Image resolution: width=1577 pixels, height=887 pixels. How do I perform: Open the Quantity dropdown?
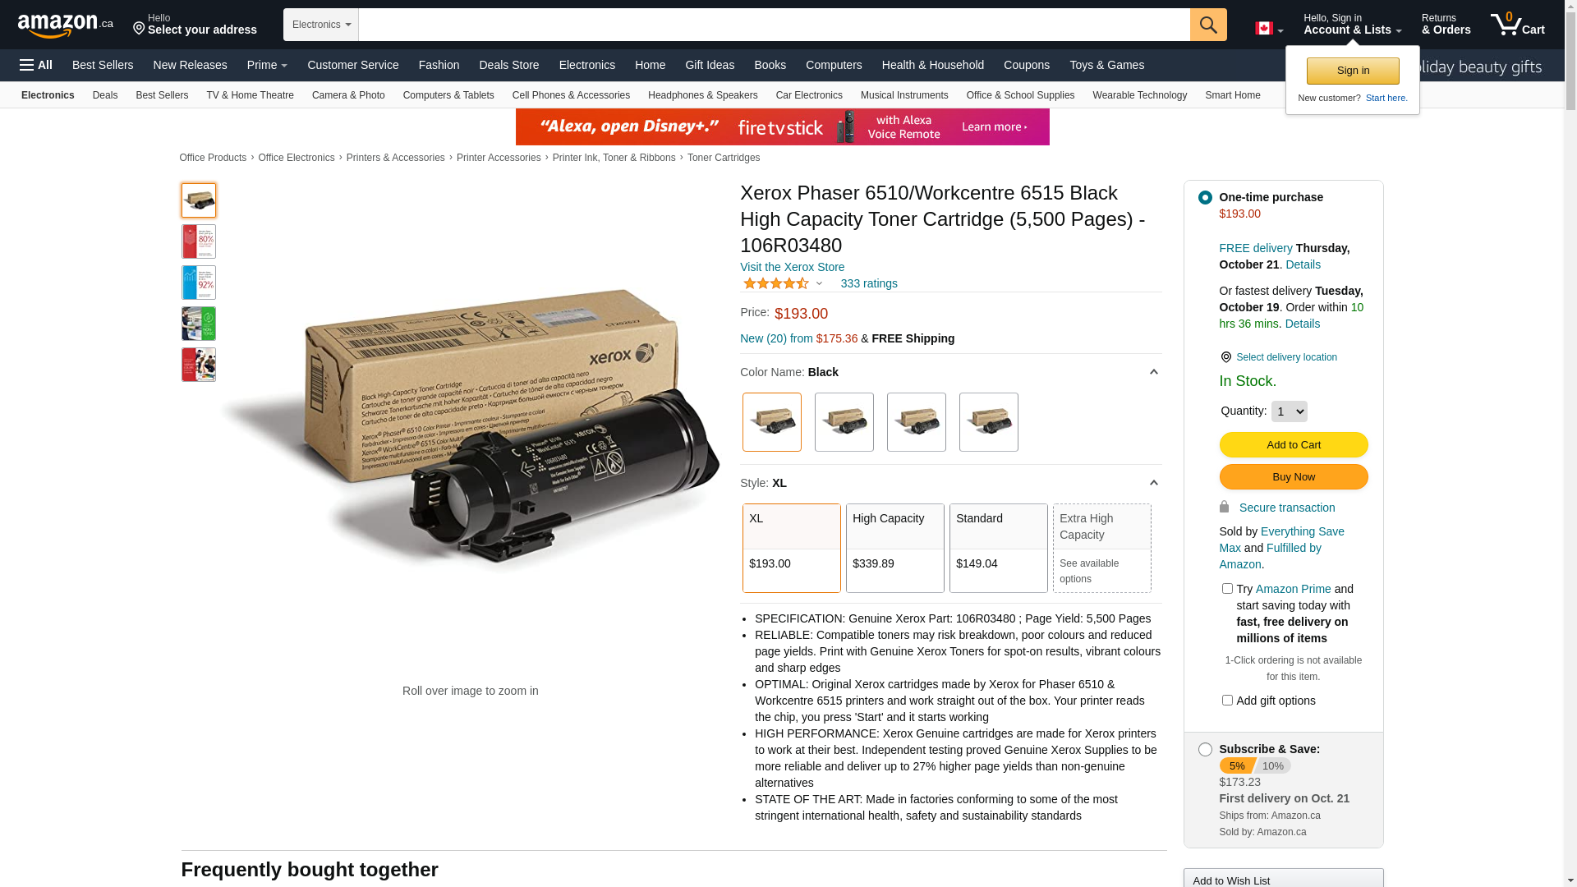(1289, 411)
